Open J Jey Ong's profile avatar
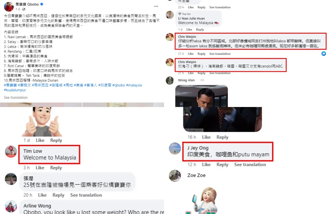The image size is (328, 214). point(175,148)
